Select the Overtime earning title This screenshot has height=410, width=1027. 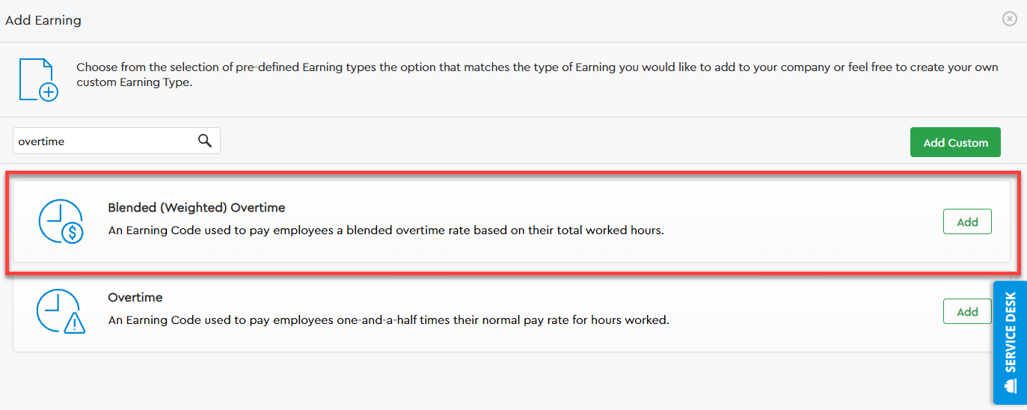pos(135,297)
